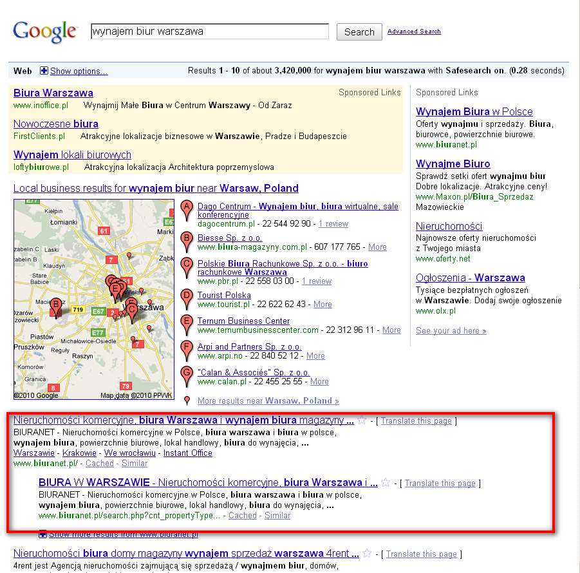
Task: Click marker C next to Polskie Biura Rachunkowe
Action: click(187, 268)
